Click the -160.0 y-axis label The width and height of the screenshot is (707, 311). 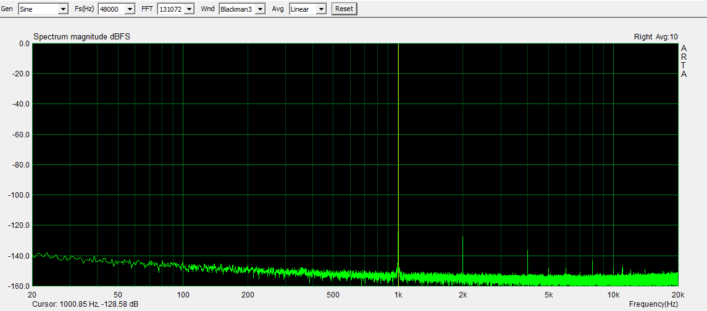click(x=19, y=286)
